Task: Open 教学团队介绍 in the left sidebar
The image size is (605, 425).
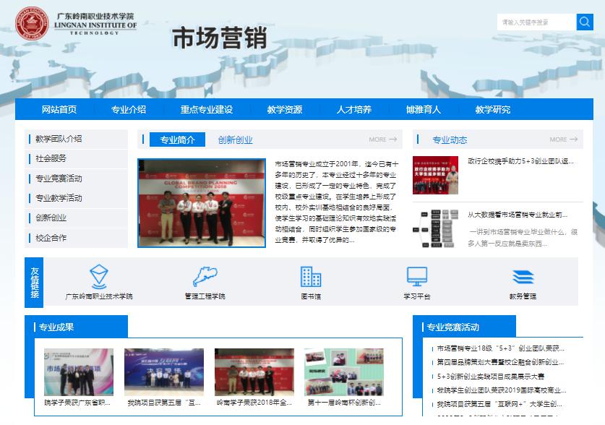Action: (x=59, y=139)
